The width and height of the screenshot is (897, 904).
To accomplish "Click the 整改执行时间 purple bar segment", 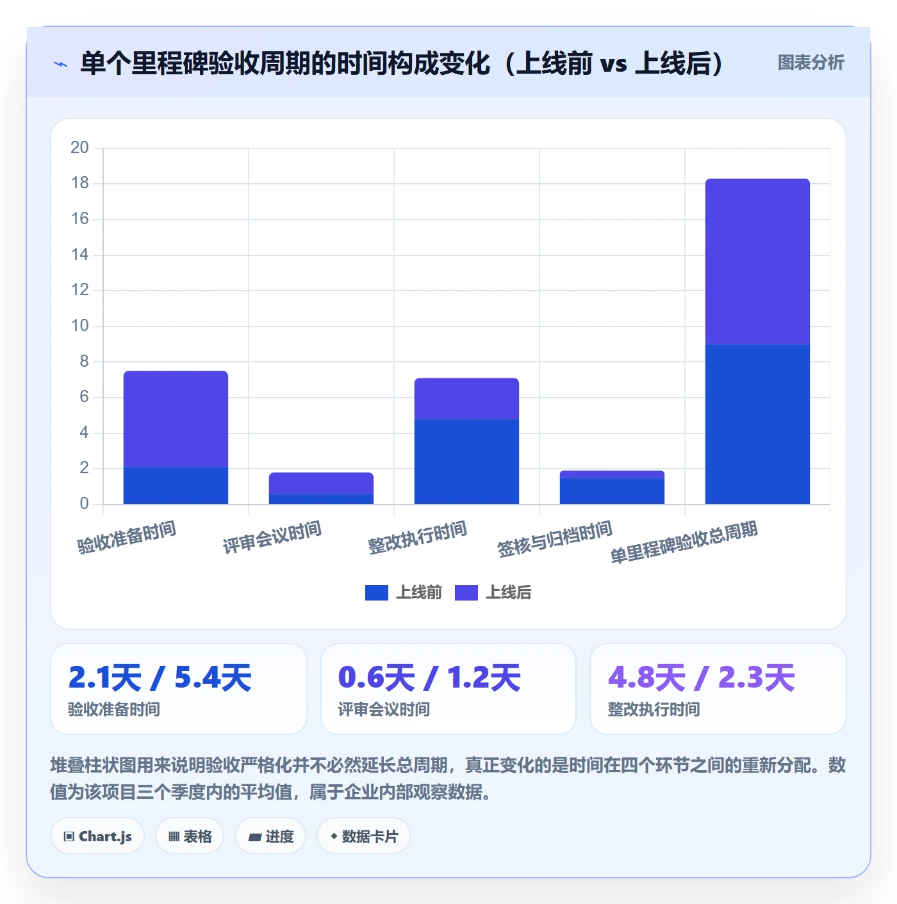I will tap(466, 398).
